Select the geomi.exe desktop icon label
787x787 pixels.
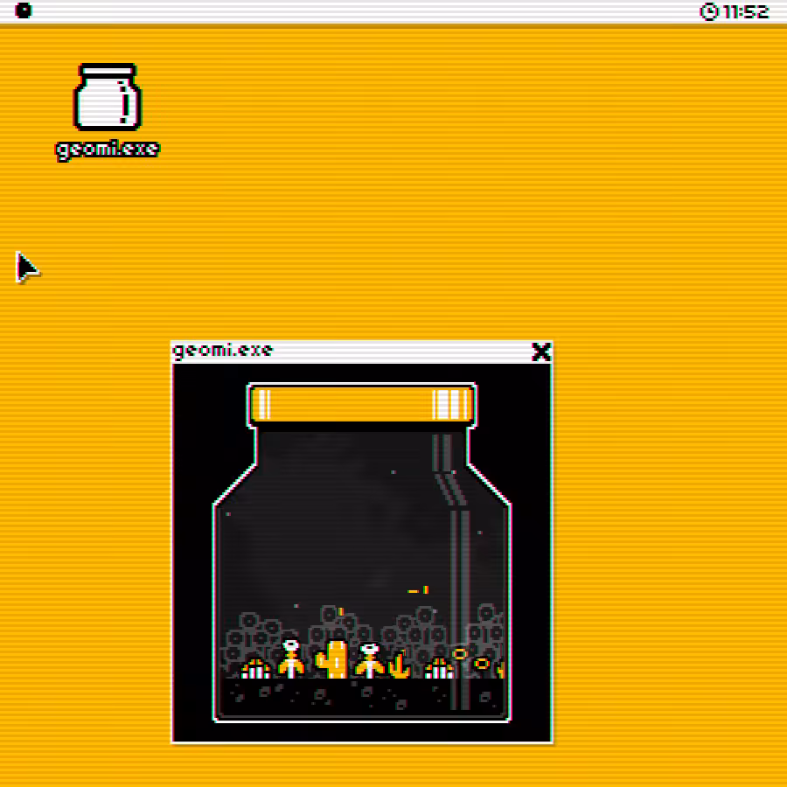click(108, 150)
